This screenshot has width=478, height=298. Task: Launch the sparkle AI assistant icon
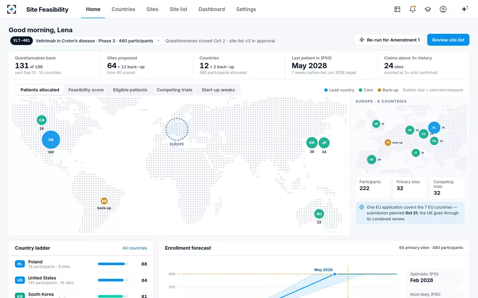coord(465,9)
